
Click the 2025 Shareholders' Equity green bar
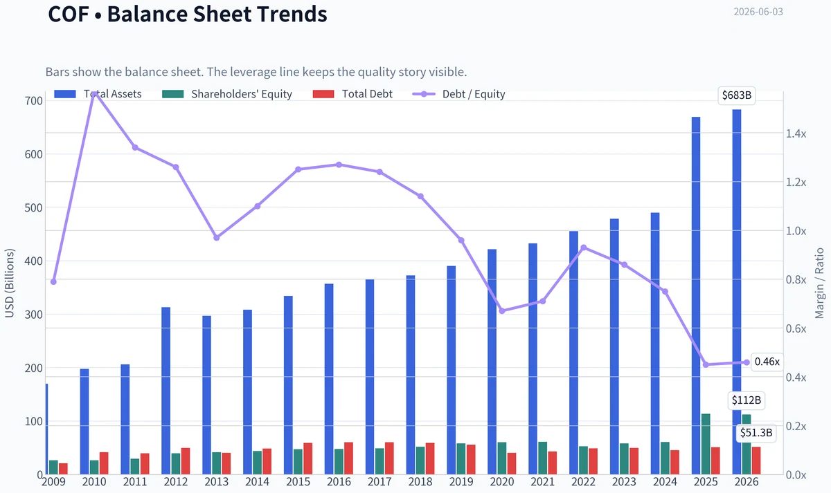click(x=706, y=444)
